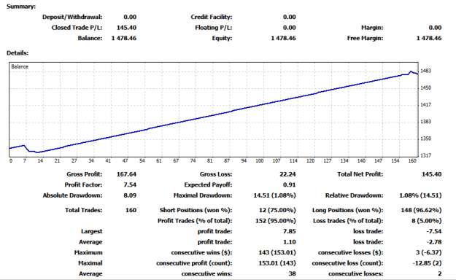
Task: Click the Balance value in the Summary
Action: 124,38
